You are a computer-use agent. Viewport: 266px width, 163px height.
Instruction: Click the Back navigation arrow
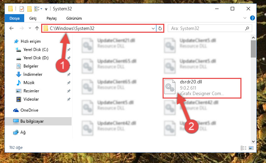11,28
